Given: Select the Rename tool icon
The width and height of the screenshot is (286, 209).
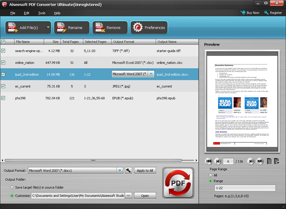Looking at the screenshot, I should point(61,27).
